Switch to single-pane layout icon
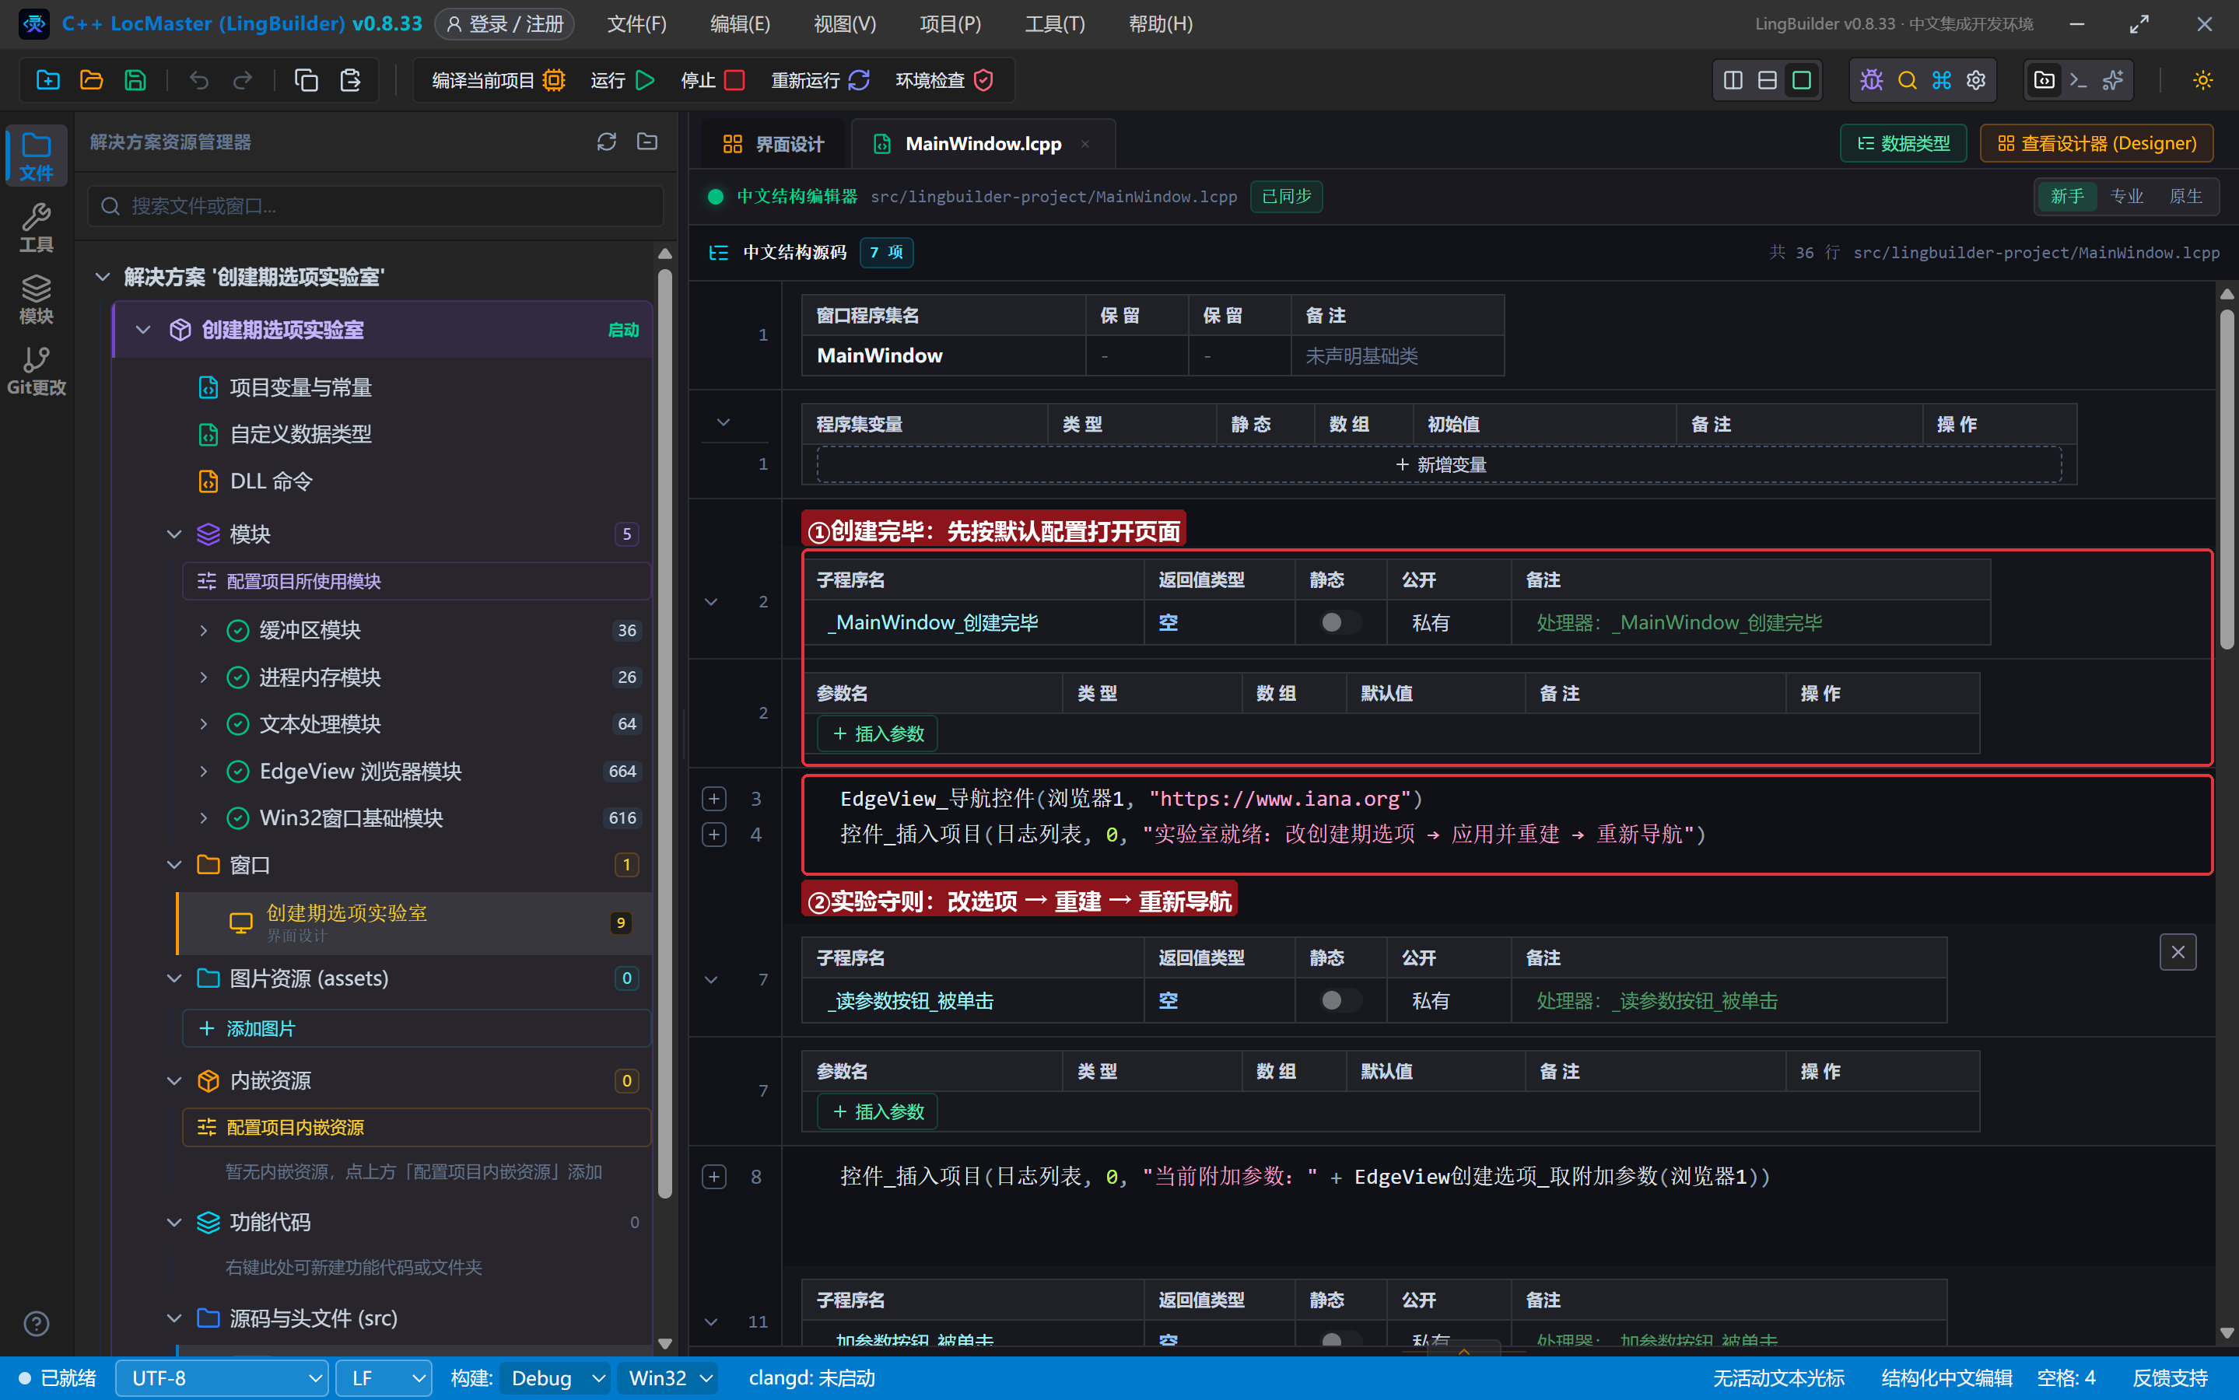 coord(1801,81)
